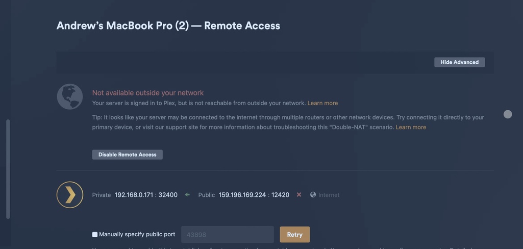The image size is (523, 249).
Task: Click the Remote Access page title heading
Action: pos(168,26)
